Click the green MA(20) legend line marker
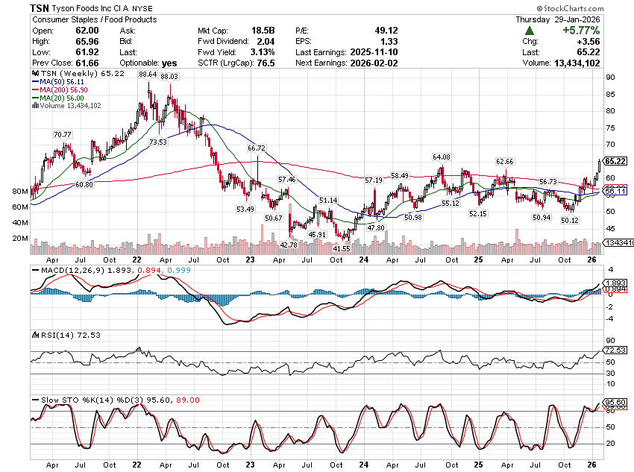This screenshot has height=472, width=634. point(34,98)
